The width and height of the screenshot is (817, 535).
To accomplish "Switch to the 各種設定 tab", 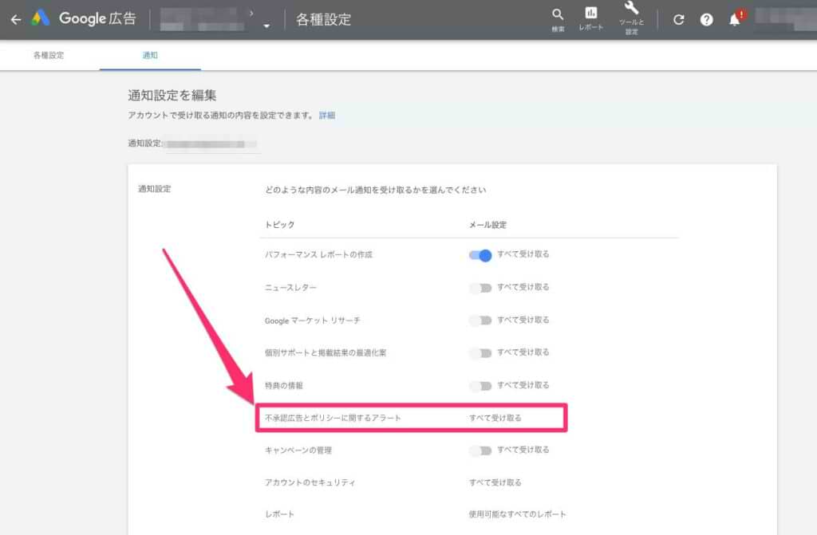I will pyautogui.click(x=49, y=56).
